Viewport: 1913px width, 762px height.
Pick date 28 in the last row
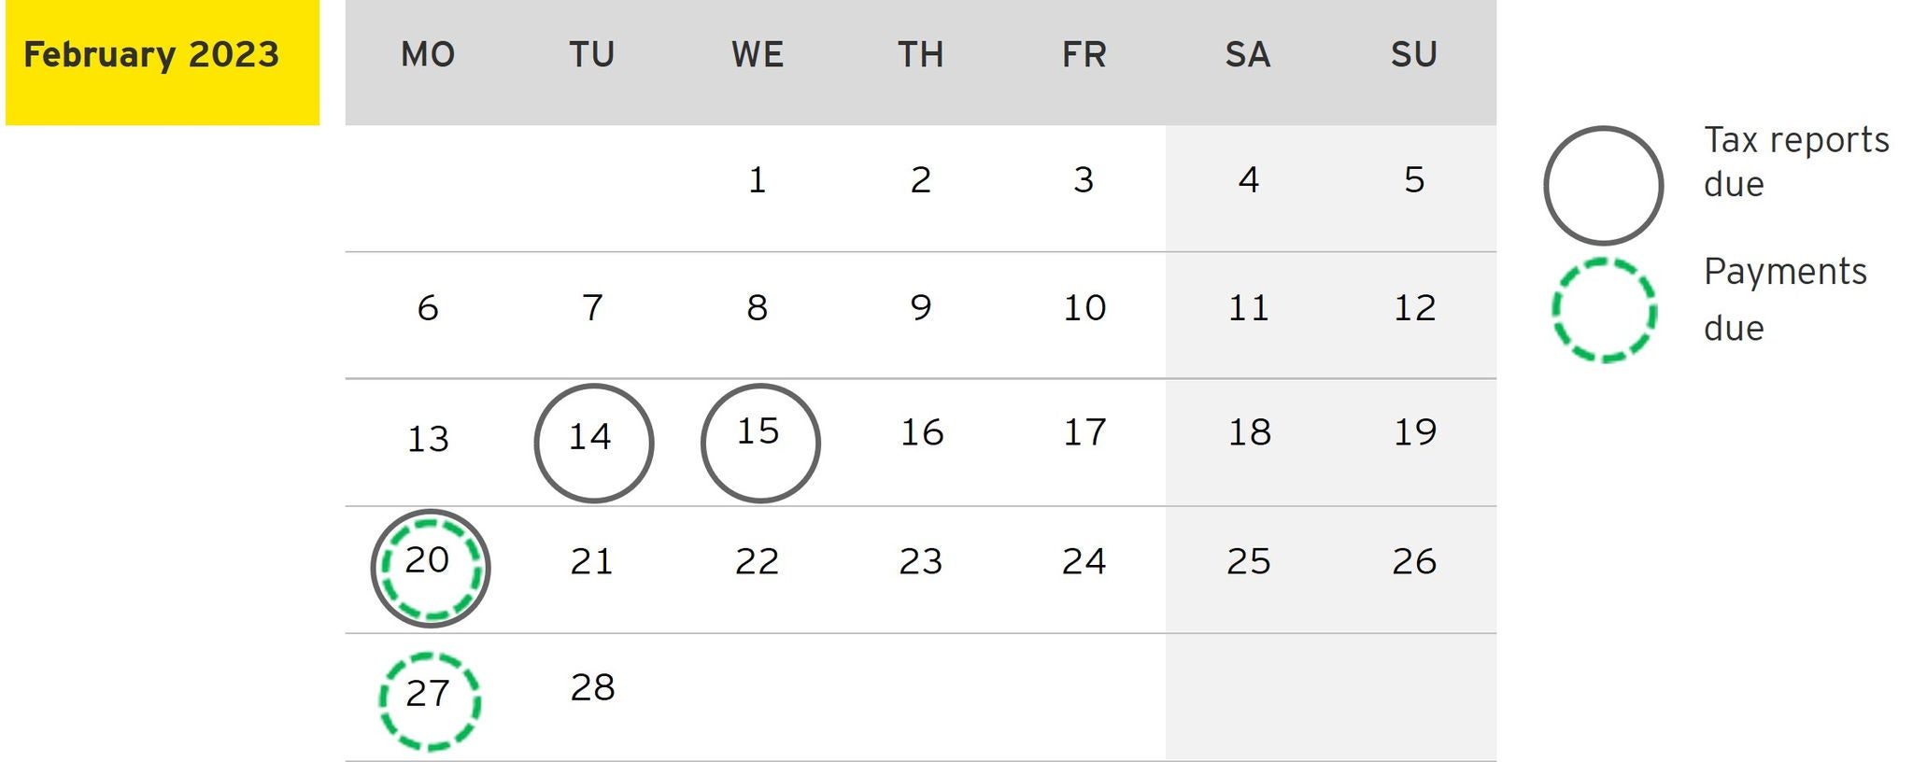point(592,688)
